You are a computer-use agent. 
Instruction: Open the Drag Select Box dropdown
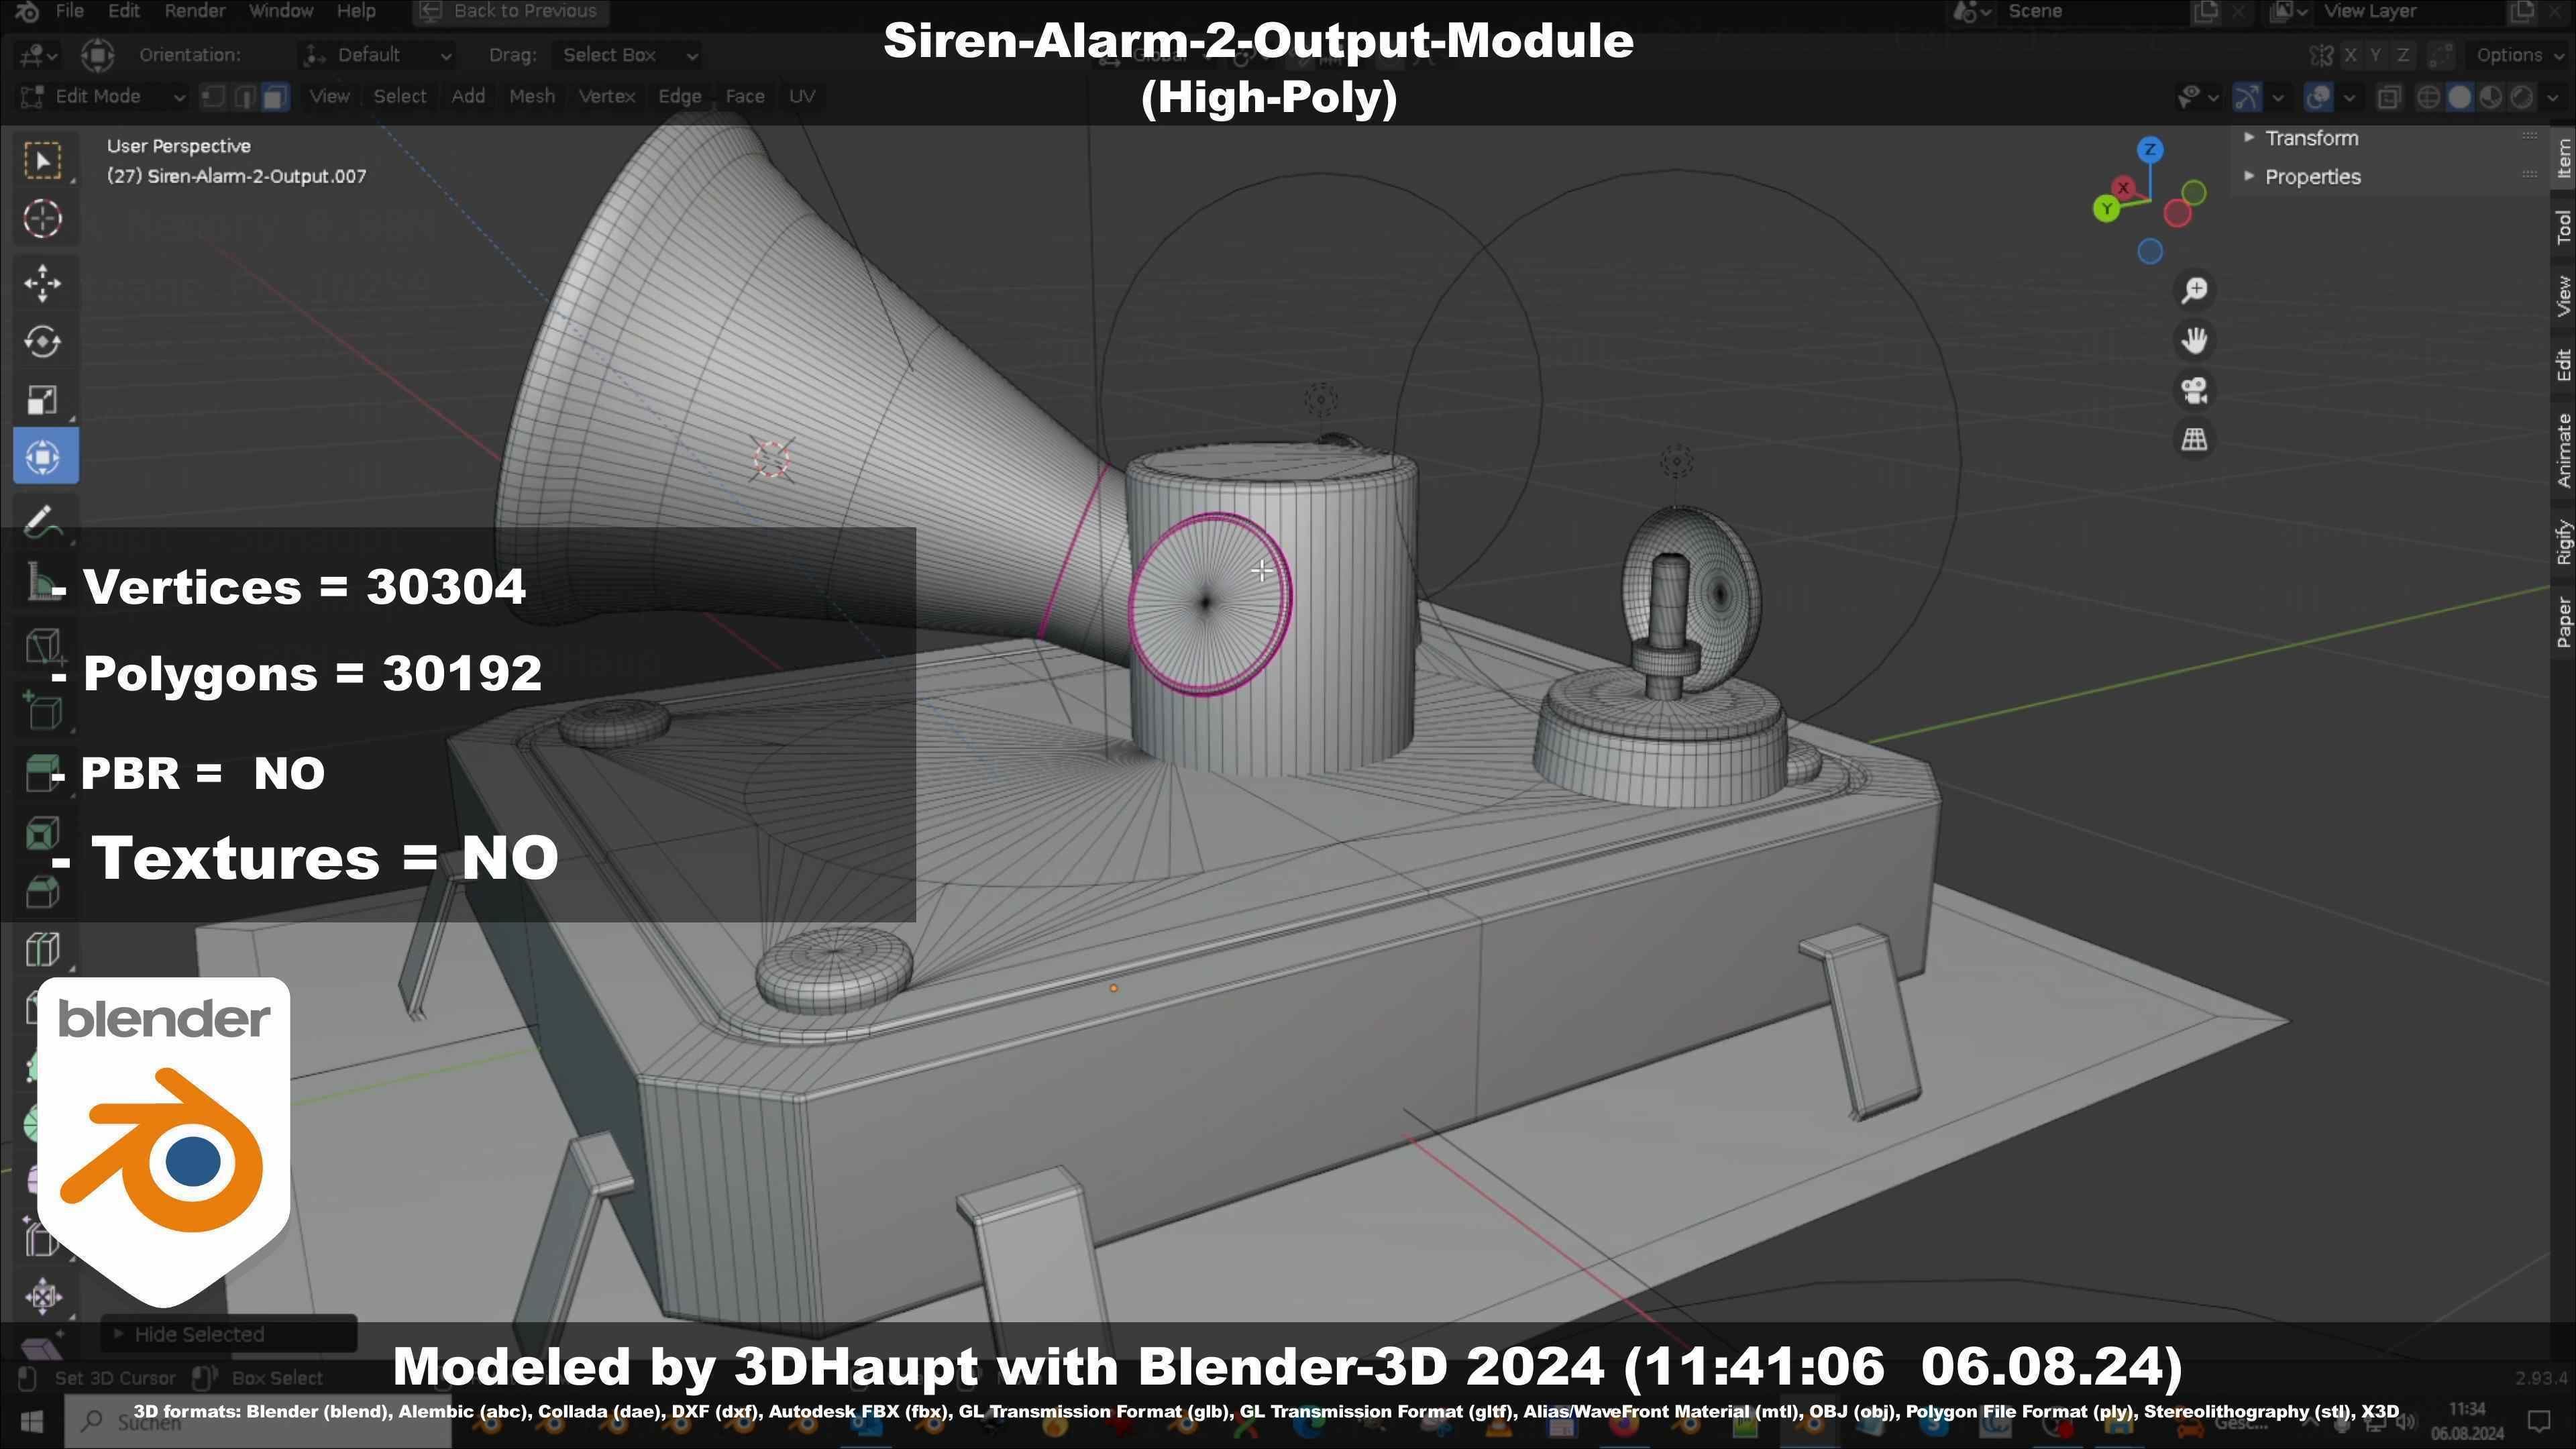pyautogui.click(x=626, y=55)
